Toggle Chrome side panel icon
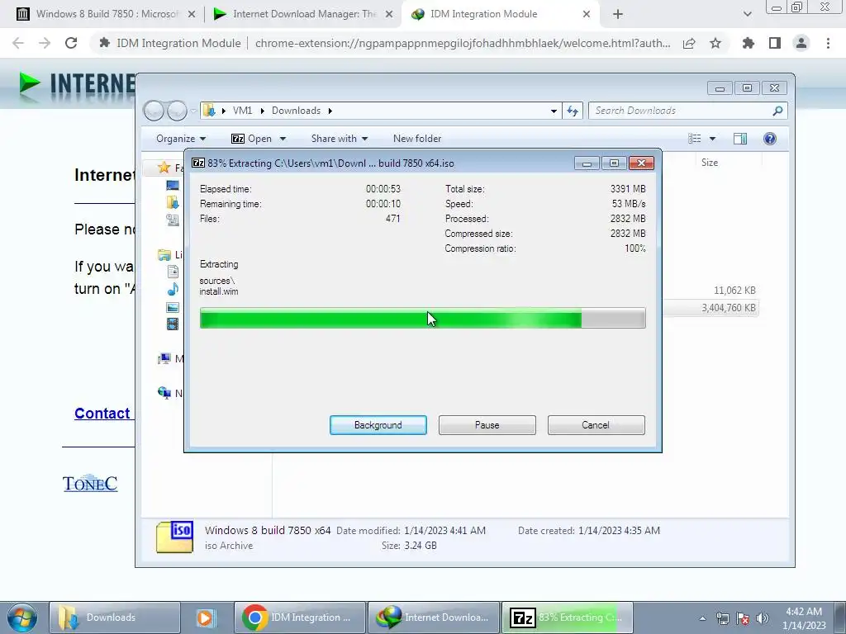Viewport: 846px width, 634px height. coord(775,43)
